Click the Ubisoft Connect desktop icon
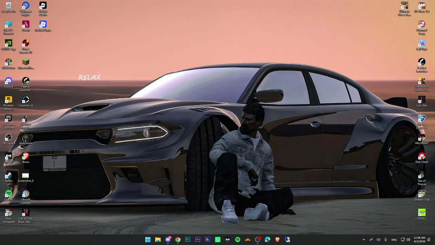Viewport: 435px width, 245px height. (26, 197)
